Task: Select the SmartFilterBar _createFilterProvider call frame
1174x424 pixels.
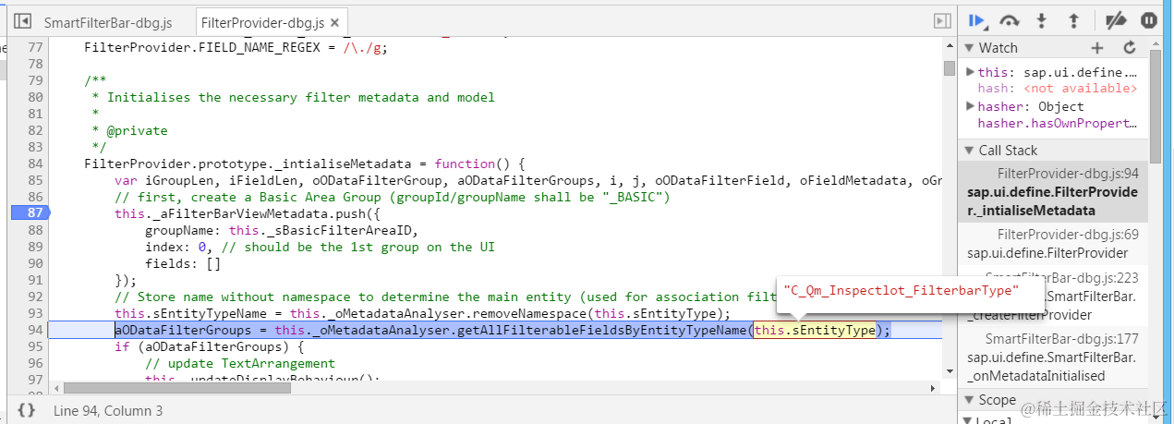Action: (1053, 295)
